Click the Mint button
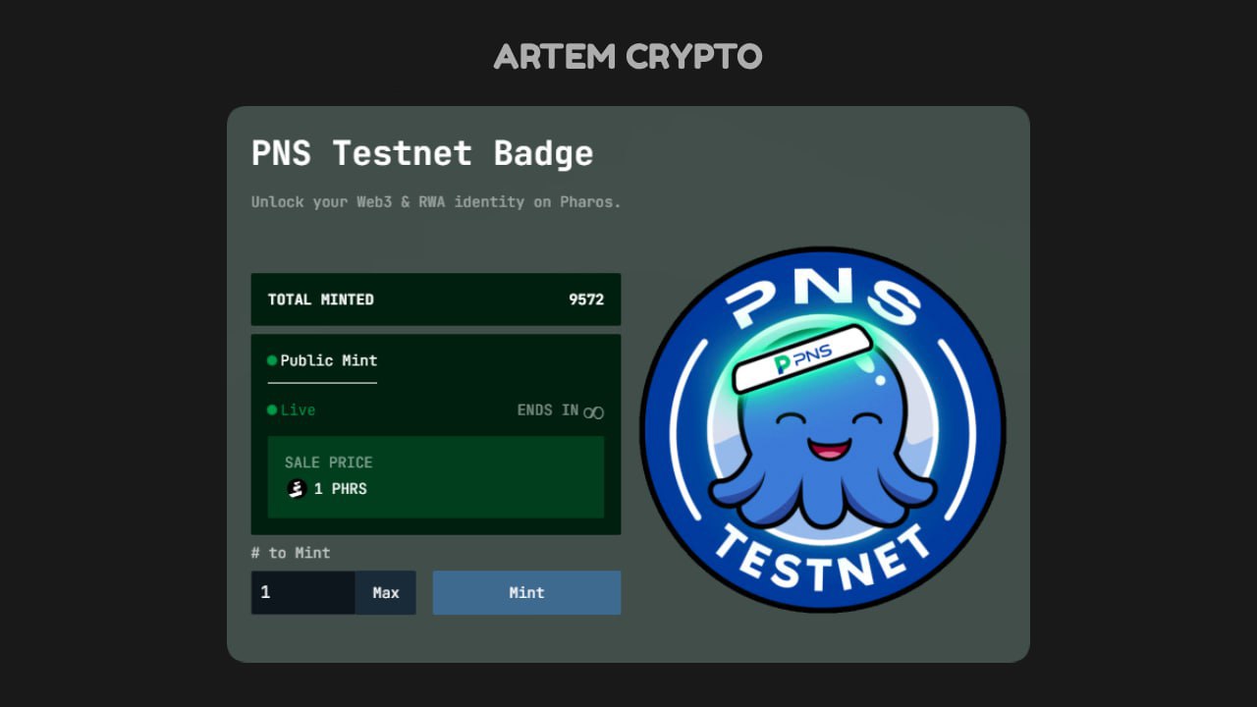1257x707 pixels. click(x=526, y=593)
